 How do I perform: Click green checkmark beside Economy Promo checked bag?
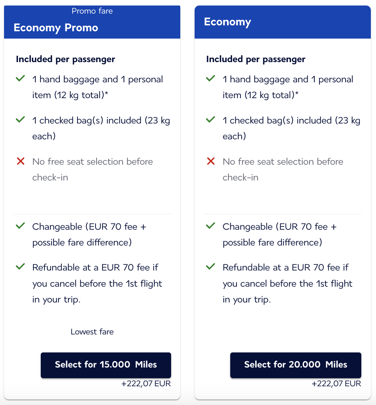20,120
